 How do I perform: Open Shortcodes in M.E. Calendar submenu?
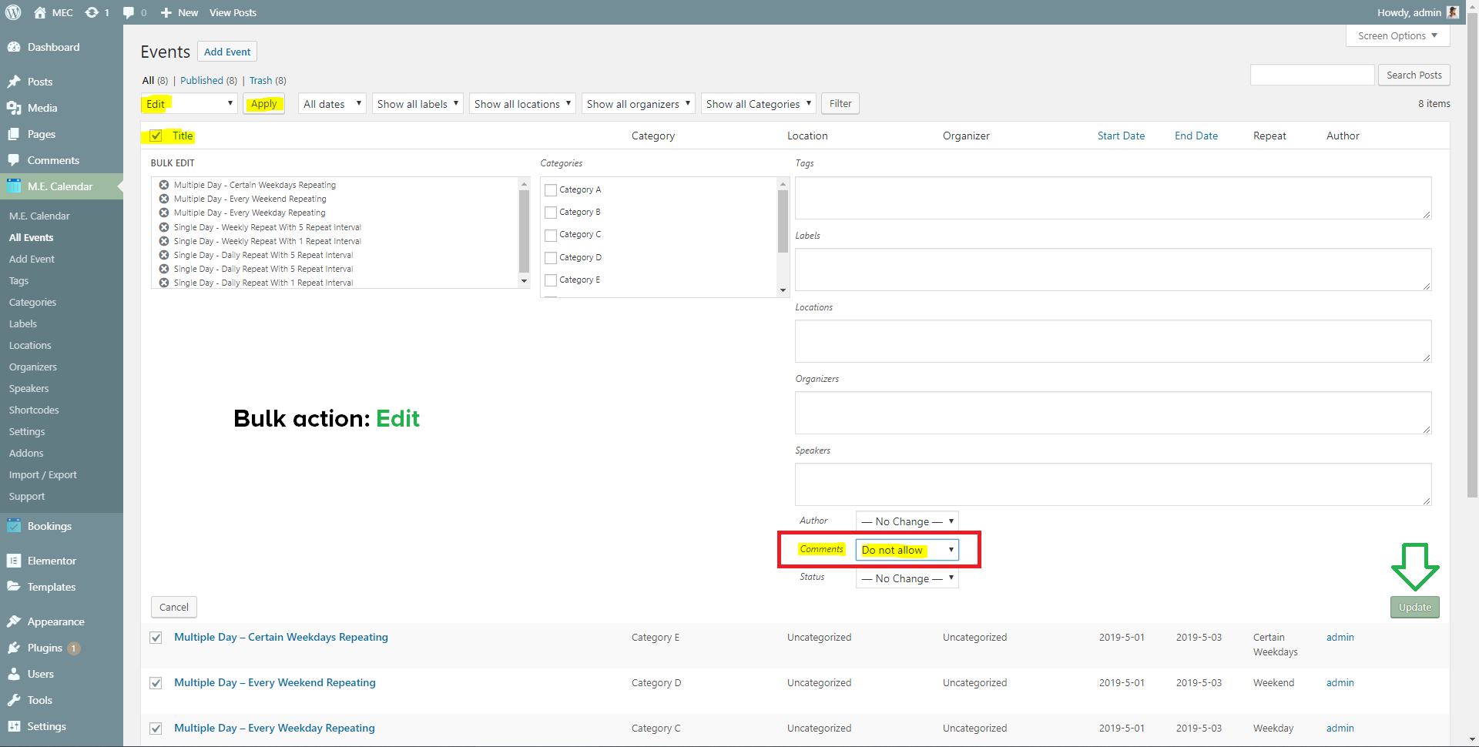click(34, 410)
